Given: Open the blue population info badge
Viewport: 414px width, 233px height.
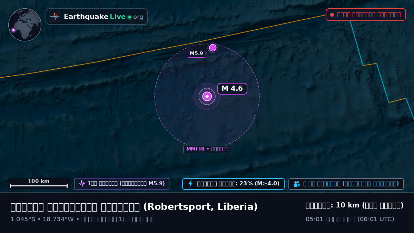Looking at the screenshot, I should tap(346, 184).
